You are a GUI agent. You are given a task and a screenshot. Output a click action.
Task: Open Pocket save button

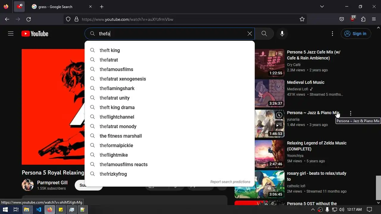tap(342, 19)
